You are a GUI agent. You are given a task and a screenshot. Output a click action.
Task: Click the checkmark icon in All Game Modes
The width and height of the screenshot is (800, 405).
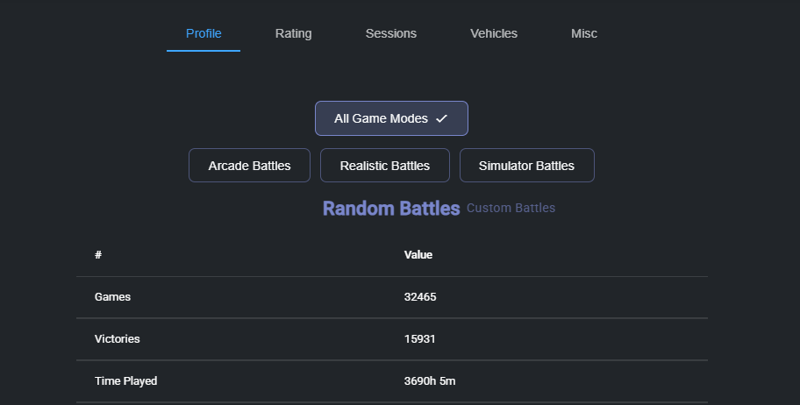click(442, 118)
